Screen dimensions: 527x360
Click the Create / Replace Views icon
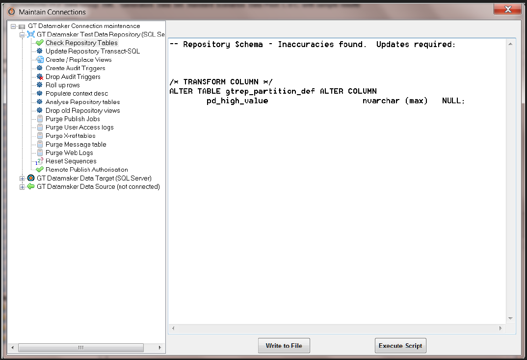coord(40,59)
